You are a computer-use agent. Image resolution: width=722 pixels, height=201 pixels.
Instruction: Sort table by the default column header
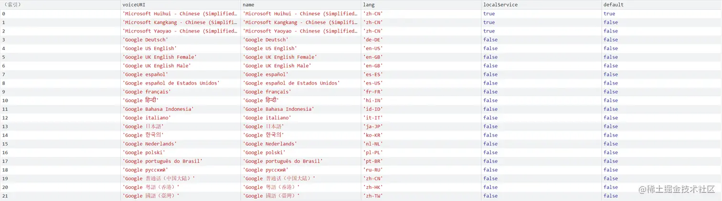(662, 5)
